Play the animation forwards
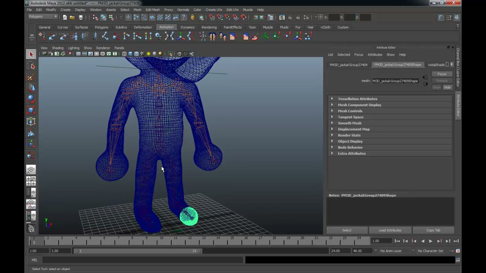 [x=431, y=241]
